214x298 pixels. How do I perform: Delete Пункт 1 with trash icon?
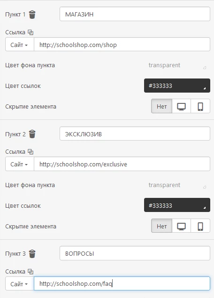click(32, 15)
